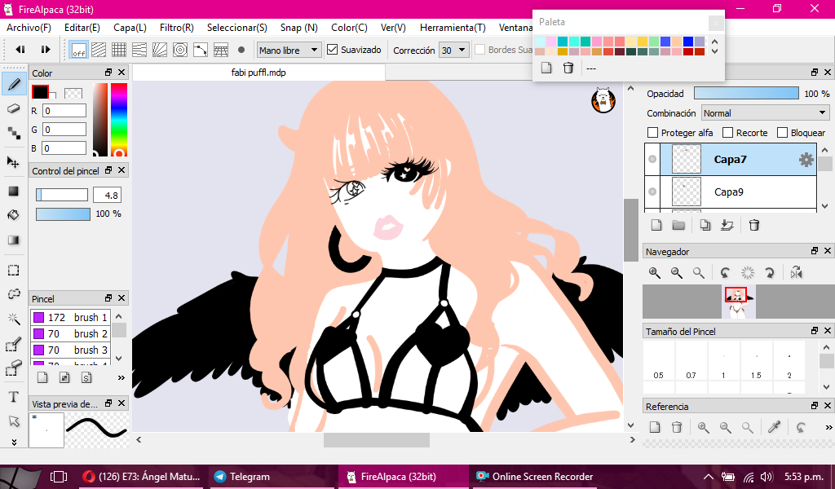Open Filtro(R) menu
Image resolution: width=835 pixels, height=489 pixels.
(177, 28)
